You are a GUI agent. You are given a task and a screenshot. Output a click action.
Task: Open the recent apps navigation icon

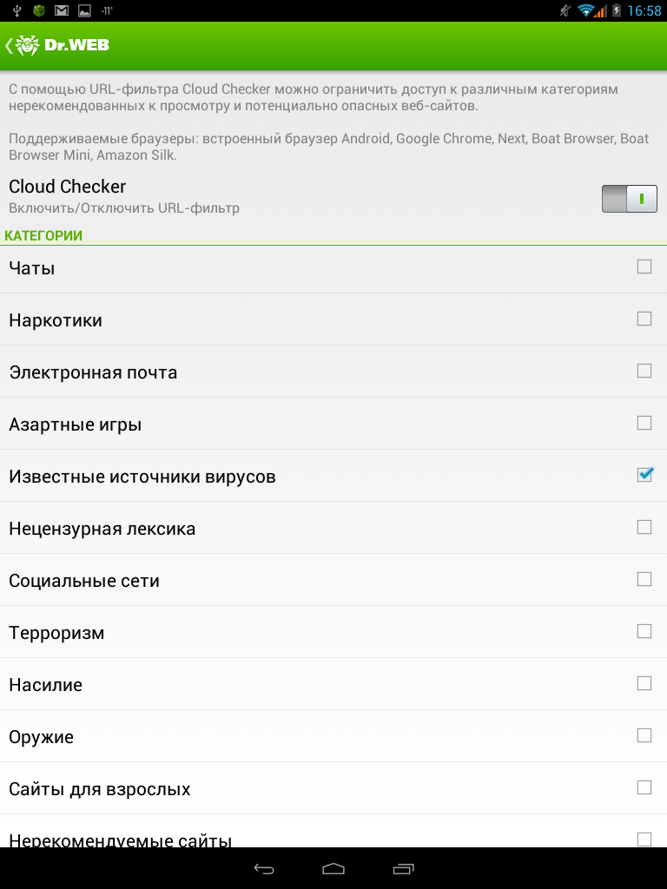point(403,868)
